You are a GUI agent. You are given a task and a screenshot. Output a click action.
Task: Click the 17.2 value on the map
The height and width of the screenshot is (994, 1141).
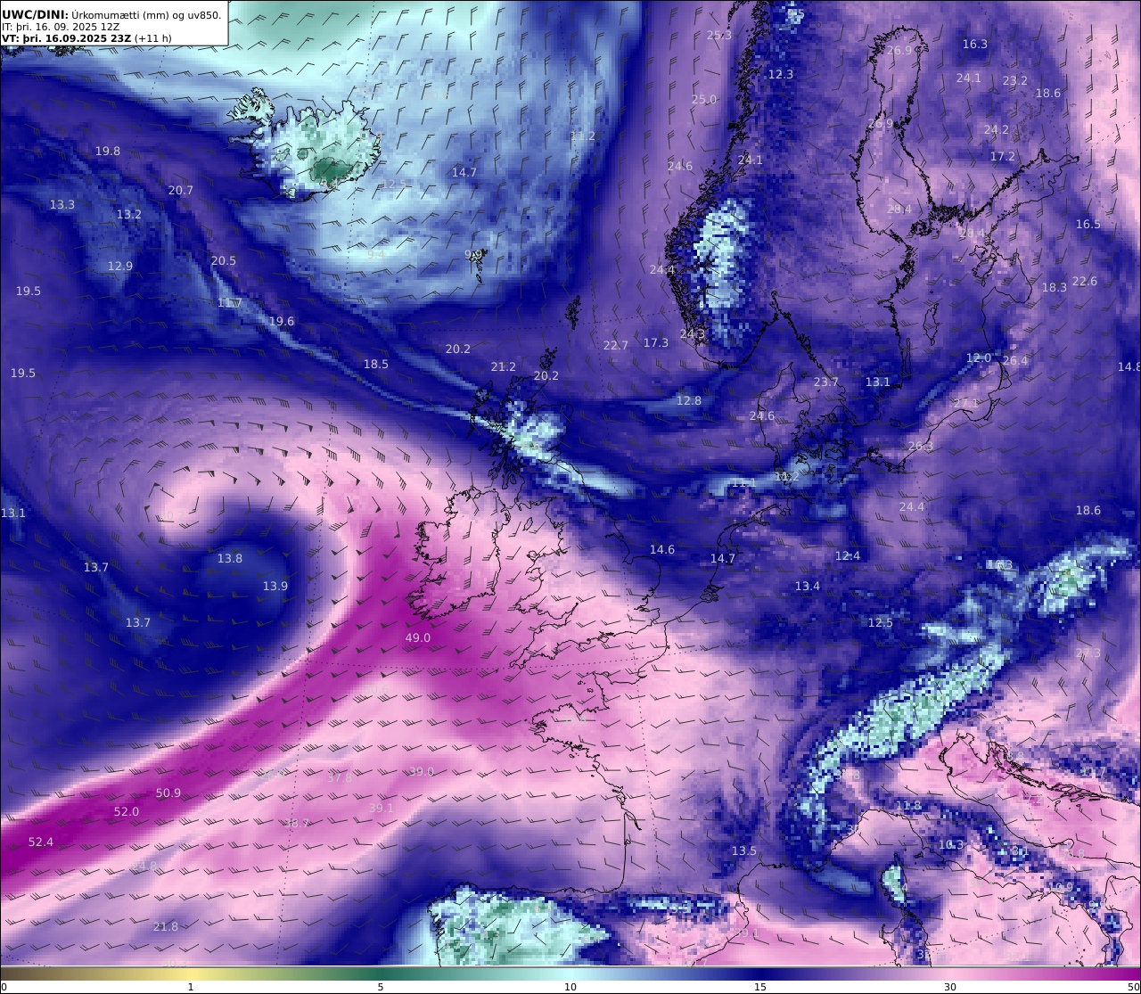click(1003, 157)
